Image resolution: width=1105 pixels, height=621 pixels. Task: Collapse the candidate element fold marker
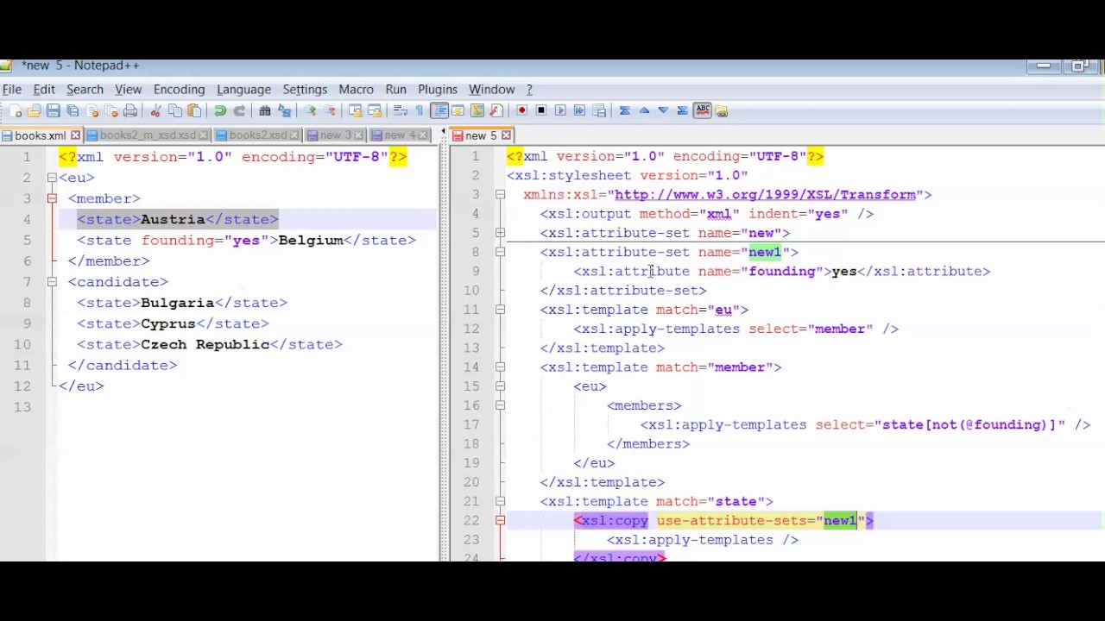click(x=52, y=282)
